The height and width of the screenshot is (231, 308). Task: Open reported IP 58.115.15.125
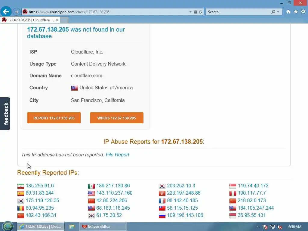pos(183,208)
